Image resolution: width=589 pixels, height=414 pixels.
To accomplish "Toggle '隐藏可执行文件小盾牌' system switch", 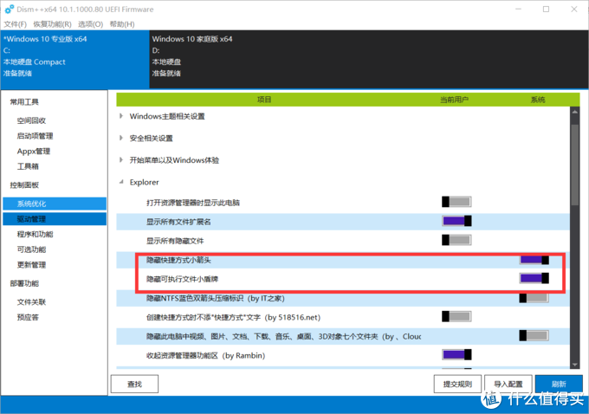I will click(x=534, y=278).
